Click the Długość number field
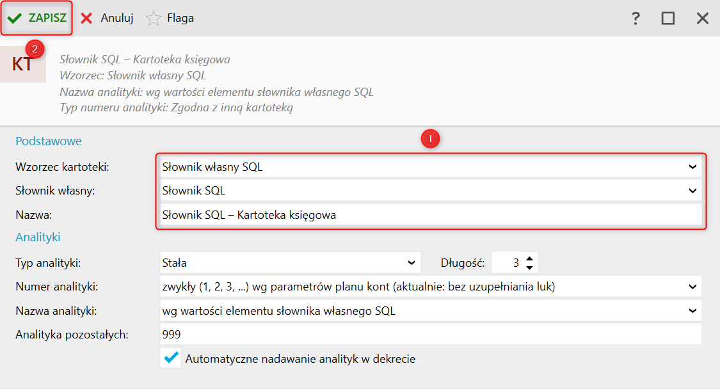720x389 pixels. (507, 262)
